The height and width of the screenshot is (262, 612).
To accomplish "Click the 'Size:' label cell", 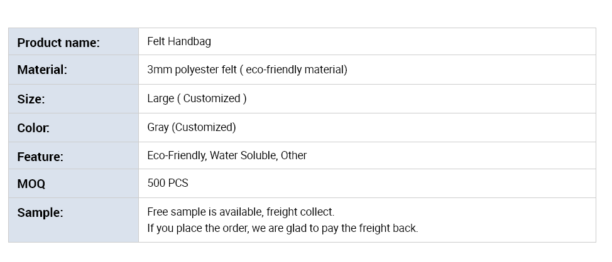I will [74, 99].
